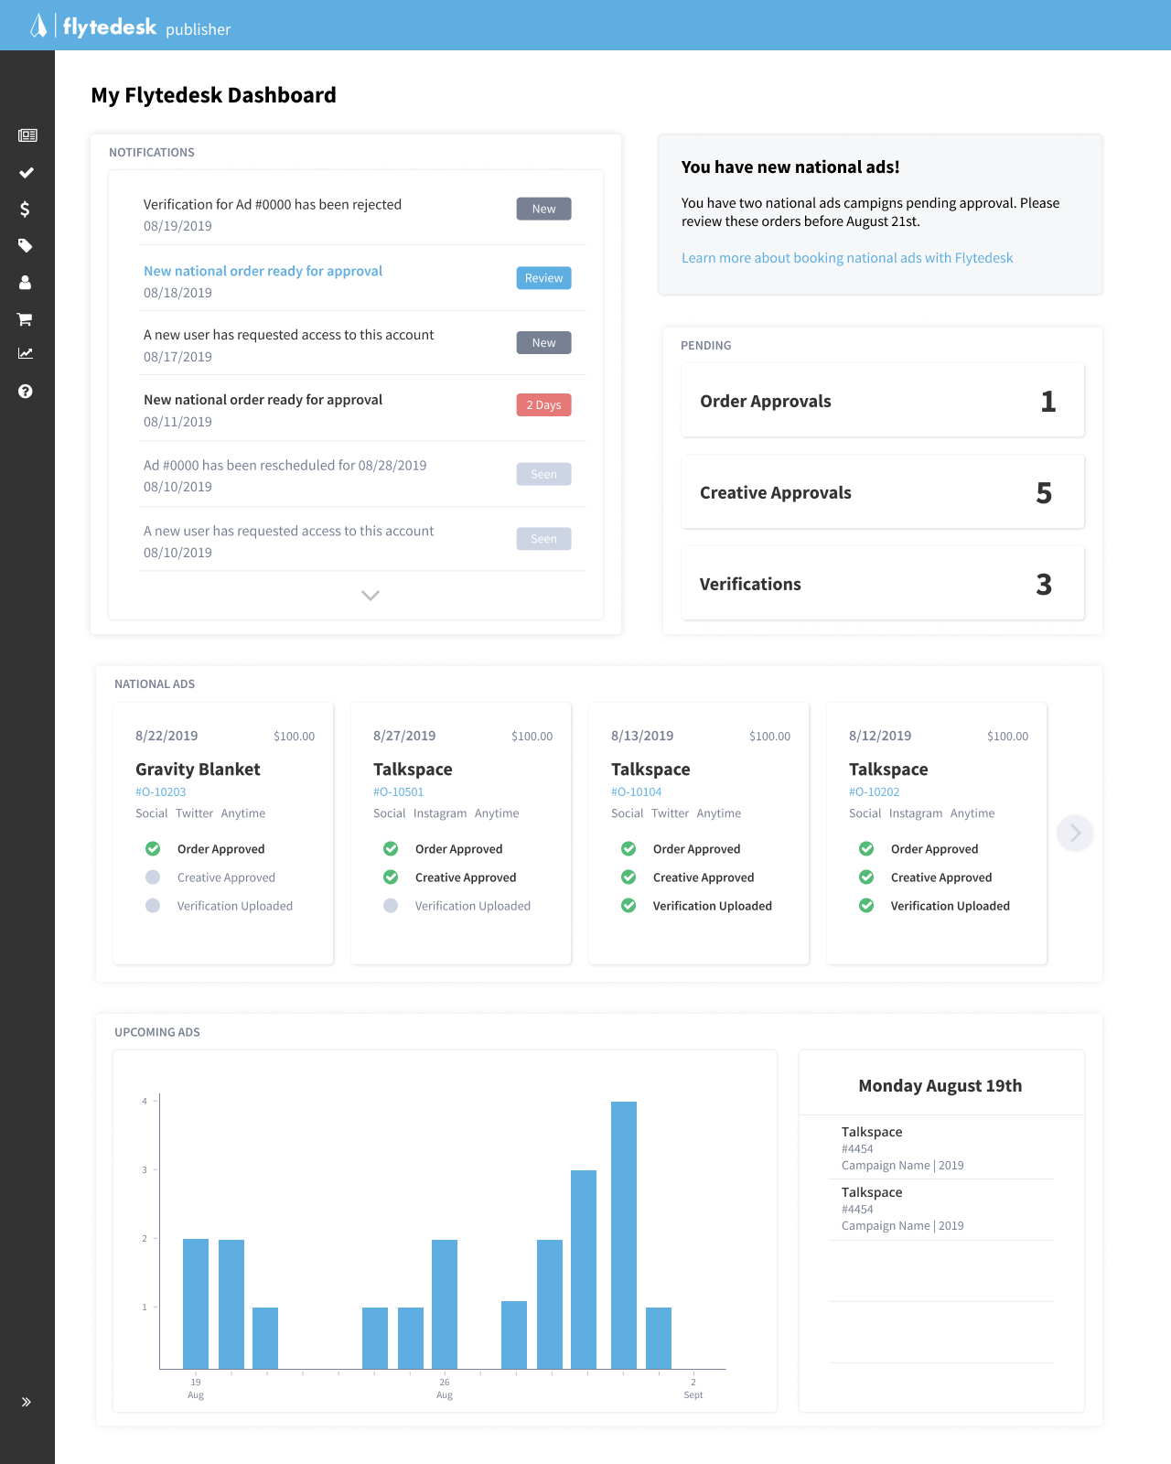Open the tag icon in sidebar
Image resolution: width=1171 pixels, height=1464 pixels.
tap(26, 245)
